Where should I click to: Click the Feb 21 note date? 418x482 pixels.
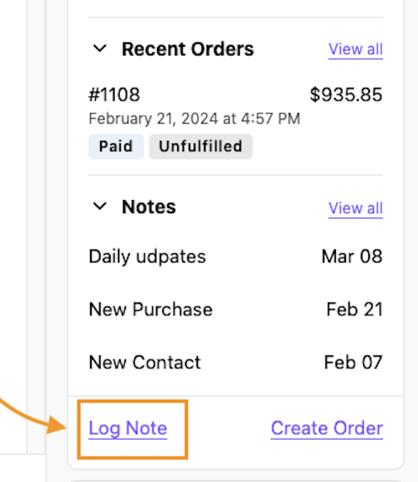[355, 309]
